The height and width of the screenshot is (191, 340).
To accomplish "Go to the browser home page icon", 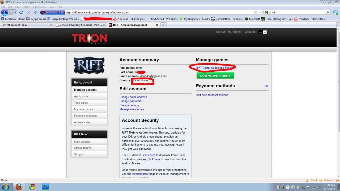I will click(x=35, y=12).
